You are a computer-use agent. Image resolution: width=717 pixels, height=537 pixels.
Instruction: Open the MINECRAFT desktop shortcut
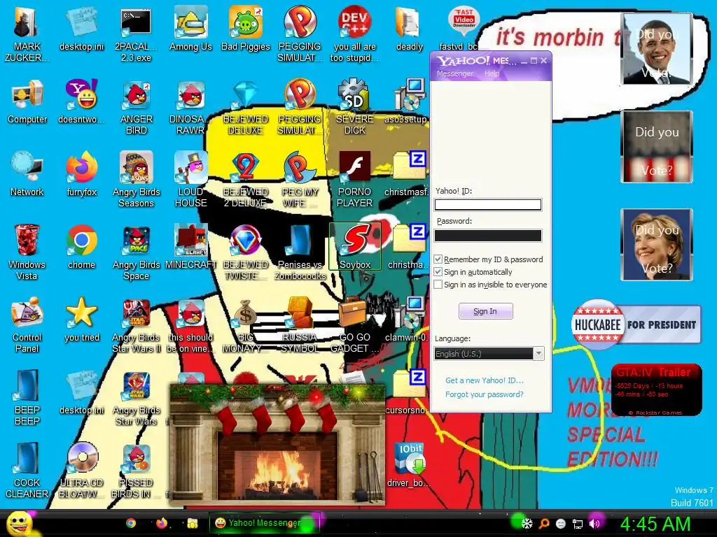point(190,247)
